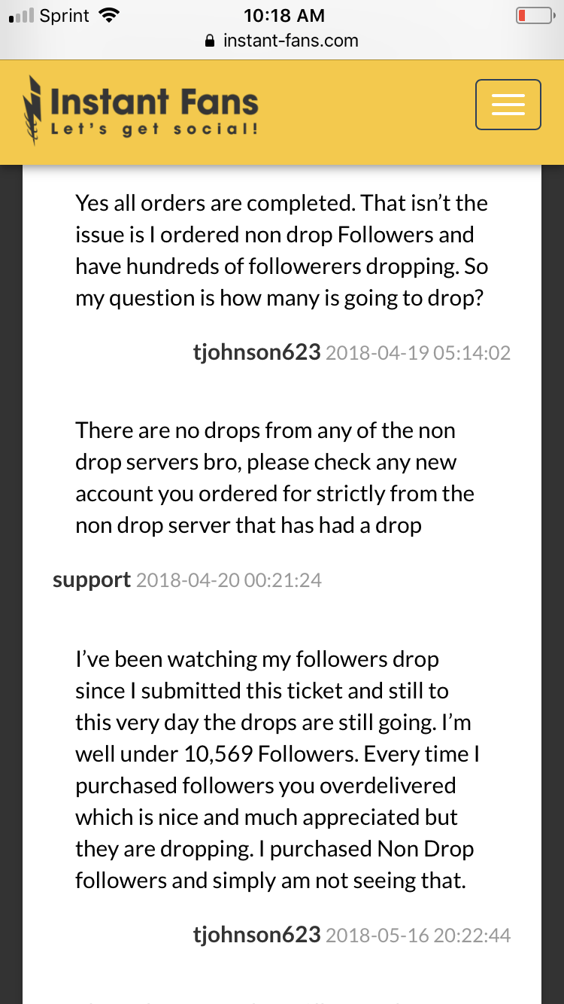Tap timestamp 2018-05-16 20:22:44
Viewport: 564px width, 1004px height.
click(418, 935)
